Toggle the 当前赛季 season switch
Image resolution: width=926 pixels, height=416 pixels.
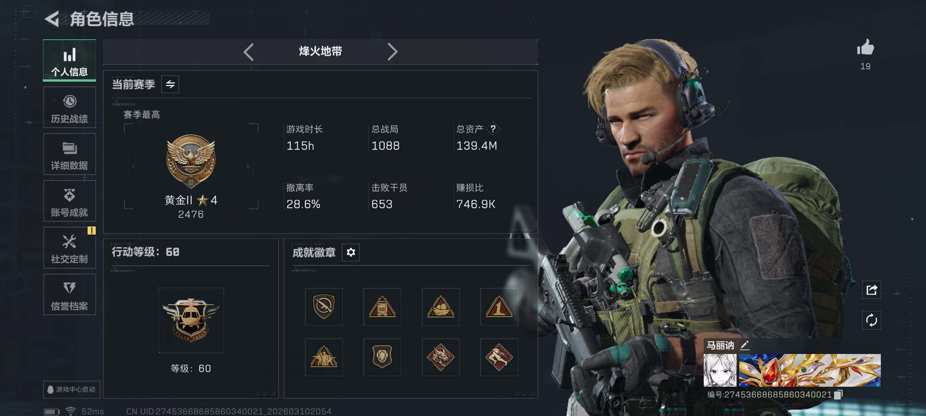click(170, 84)
